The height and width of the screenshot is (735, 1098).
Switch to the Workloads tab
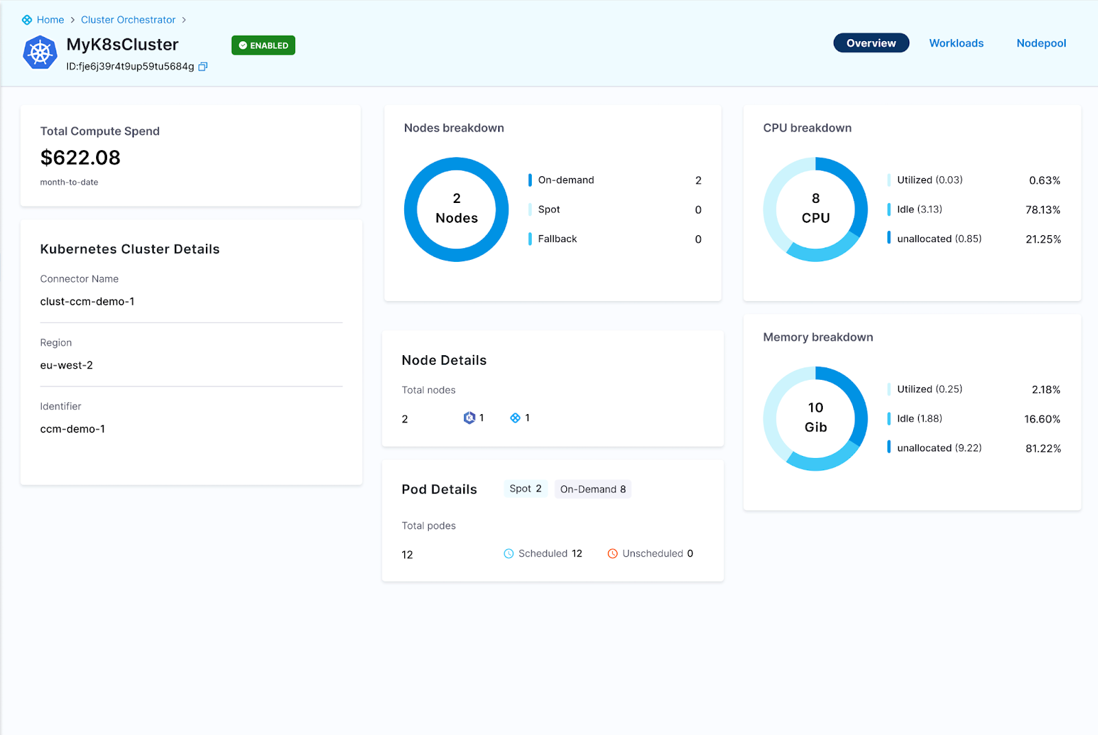click(x=956, y=43)
